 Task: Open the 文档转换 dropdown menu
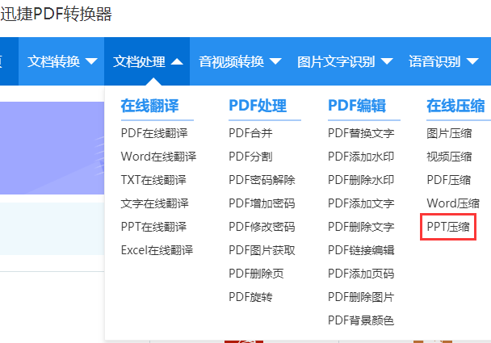click(62, 61)
